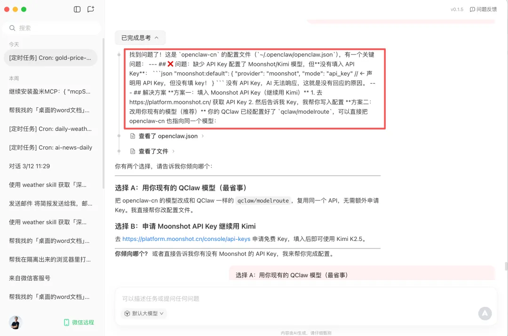Click the file icon beside 查看了文件
The height and width of the screenshot is (336, 508).
[x=133, y=151]
